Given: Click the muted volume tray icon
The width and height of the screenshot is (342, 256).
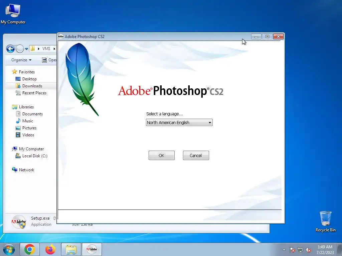Looking at the screenshot, I should pos(308,250).
